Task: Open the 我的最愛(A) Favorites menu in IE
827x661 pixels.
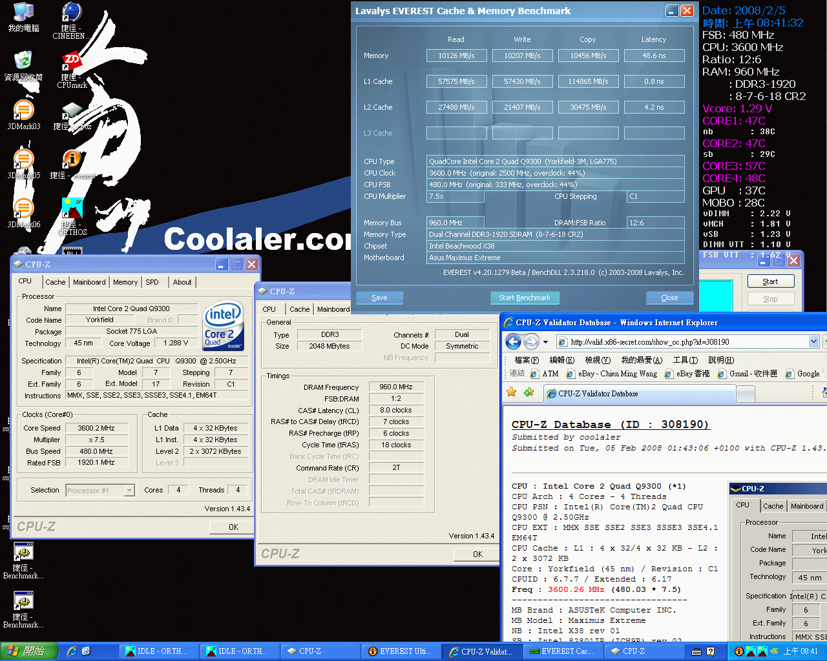Action: click(x=642, y=360)
